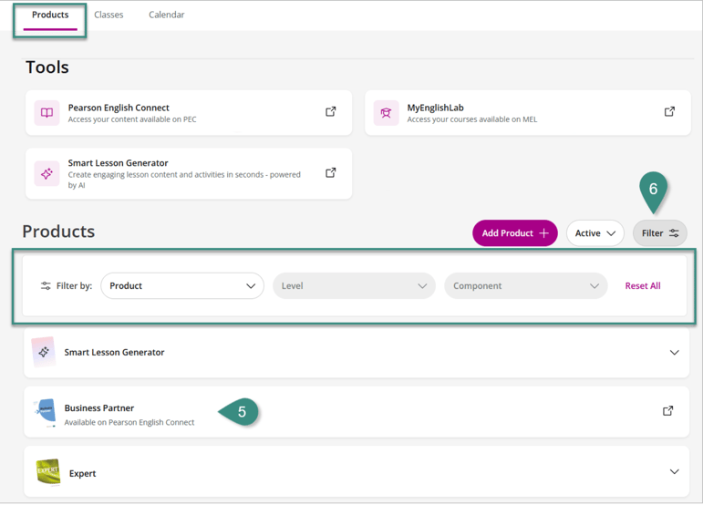The height and width of the screenshot is (505, 703).
Task: Switch to the Classes tab
Action: tap(109, 15)
